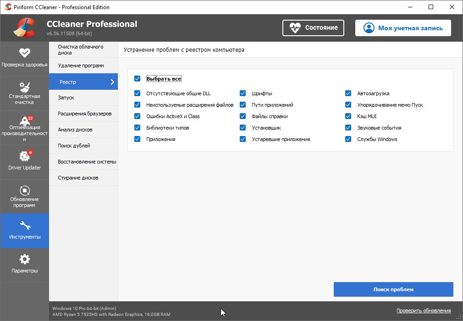Viewport: 463px width, 321px height.
Task: Open Моя учетная запись
Action: pyautogui.click(x=403, y=28)
